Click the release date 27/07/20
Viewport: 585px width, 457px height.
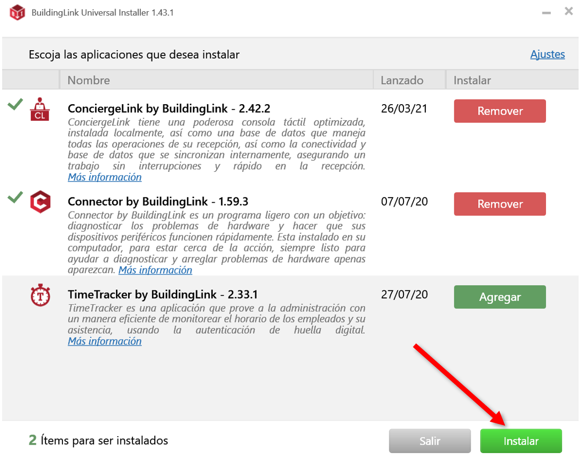pyautogui.click(x=405, y=295)
